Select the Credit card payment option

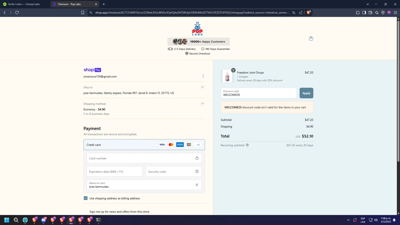[x=144, y=145]
